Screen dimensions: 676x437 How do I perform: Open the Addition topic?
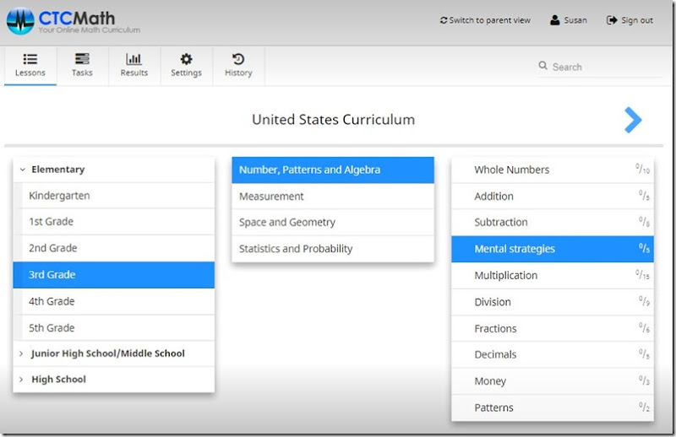(553, 197)
